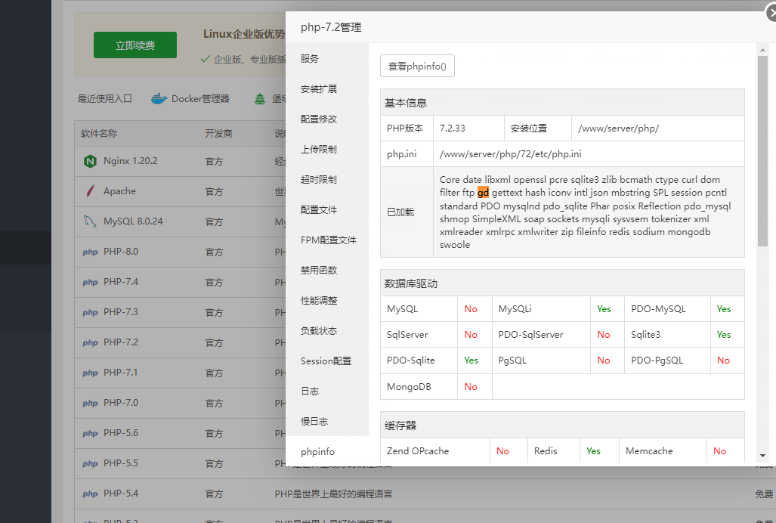Click the php icon beside PHP-8.0
Screen dimensions: 776x523
(90, 252)
